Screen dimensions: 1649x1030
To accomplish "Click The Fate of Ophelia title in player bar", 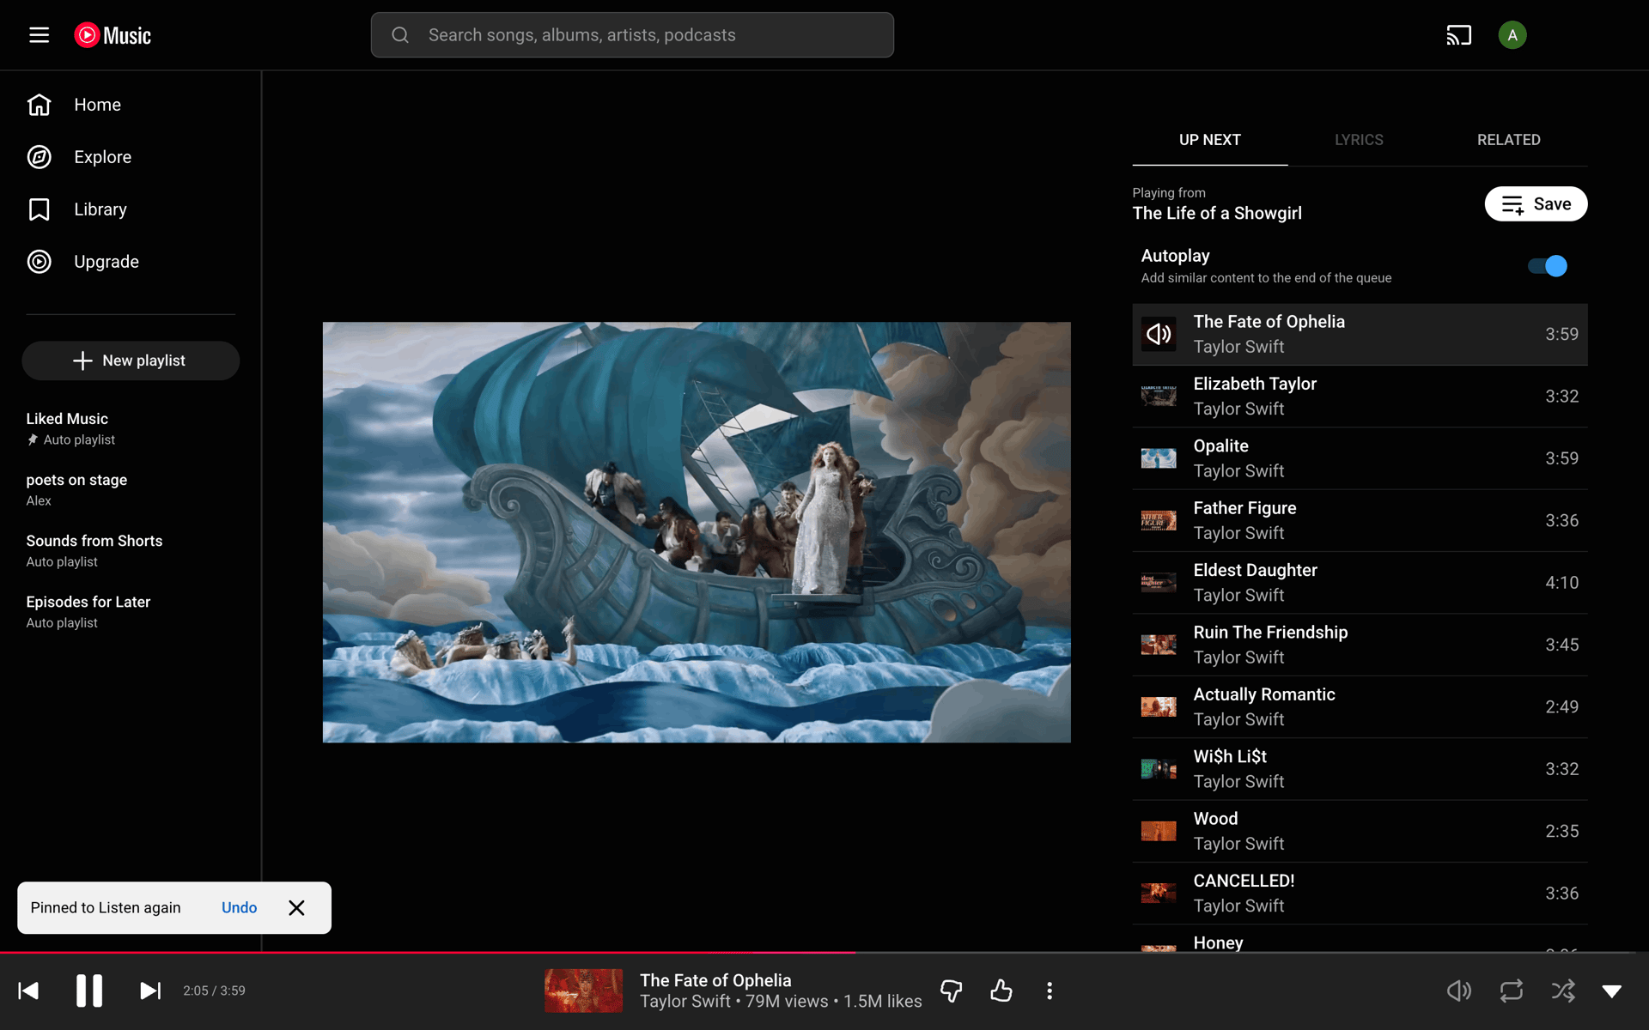I will click(x=715, y=980).
